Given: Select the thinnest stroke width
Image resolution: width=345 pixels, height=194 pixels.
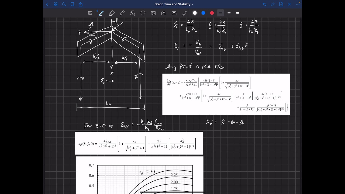Looking at the screenshot, I should [x=220, y=13].
